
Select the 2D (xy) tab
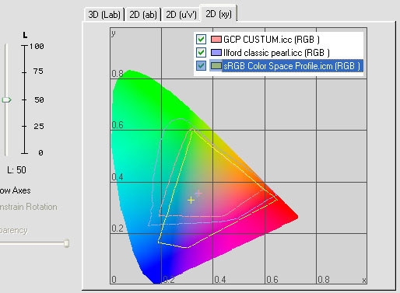[219, 14]
